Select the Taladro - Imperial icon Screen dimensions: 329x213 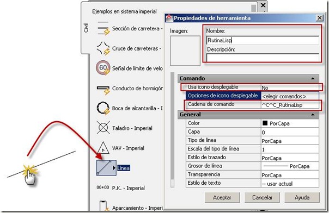(x=103, y=128)
